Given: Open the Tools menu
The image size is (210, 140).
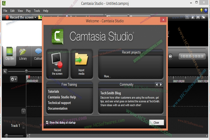Looking at the screenshot, I should 37,11.
